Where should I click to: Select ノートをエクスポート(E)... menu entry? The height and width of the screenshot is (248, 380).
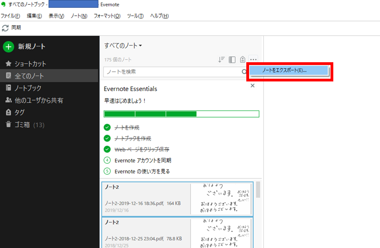(289, 70)
